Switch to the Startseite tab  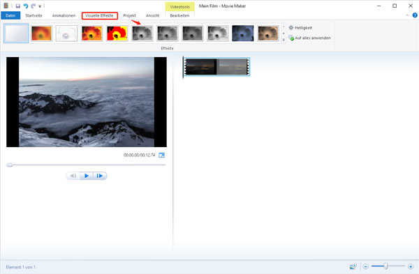34,15
